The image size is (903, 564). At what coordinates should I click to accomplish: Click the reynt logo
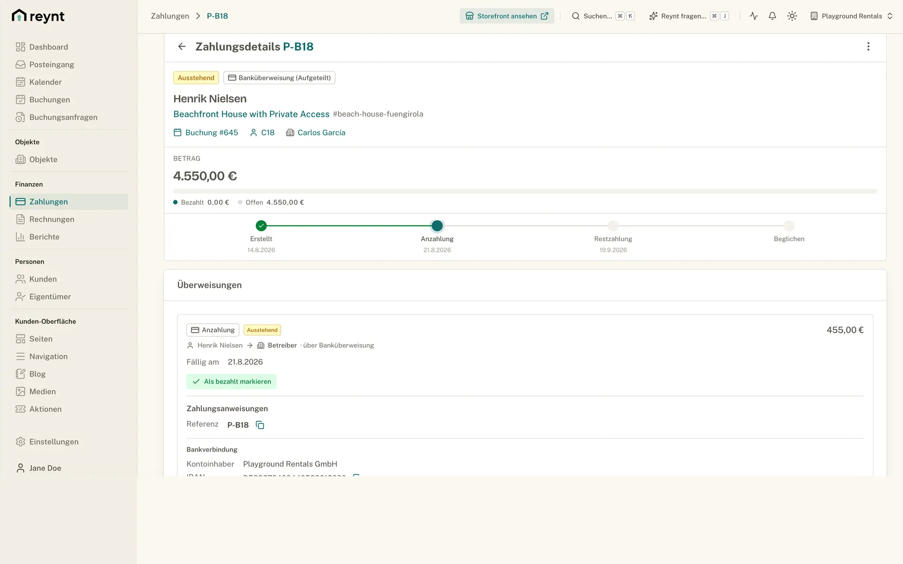point(38,16)
